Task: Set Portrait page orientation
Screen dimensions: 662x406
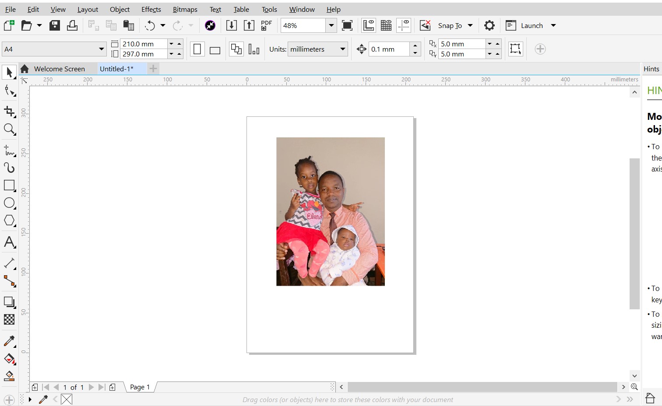Action: [197, 49]
